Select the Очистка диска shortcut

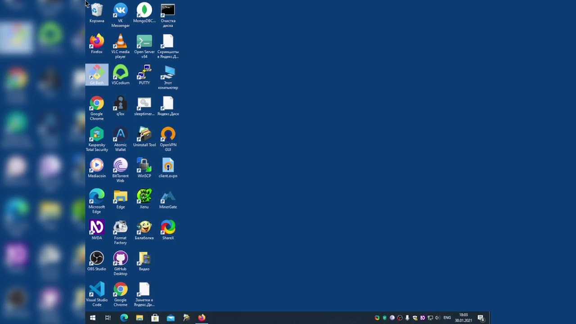[x=168, y=15]
